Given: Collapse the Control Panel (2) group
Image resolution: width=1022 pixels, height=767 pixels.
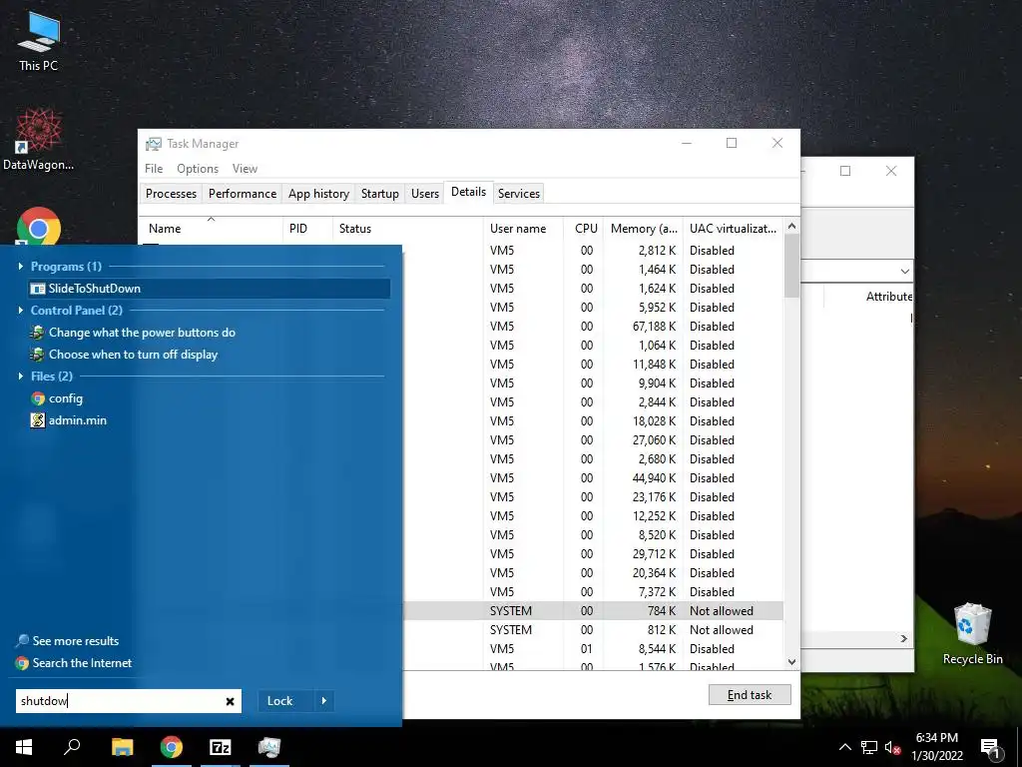Looking at the screenshot, I should [x=20, y=311].
